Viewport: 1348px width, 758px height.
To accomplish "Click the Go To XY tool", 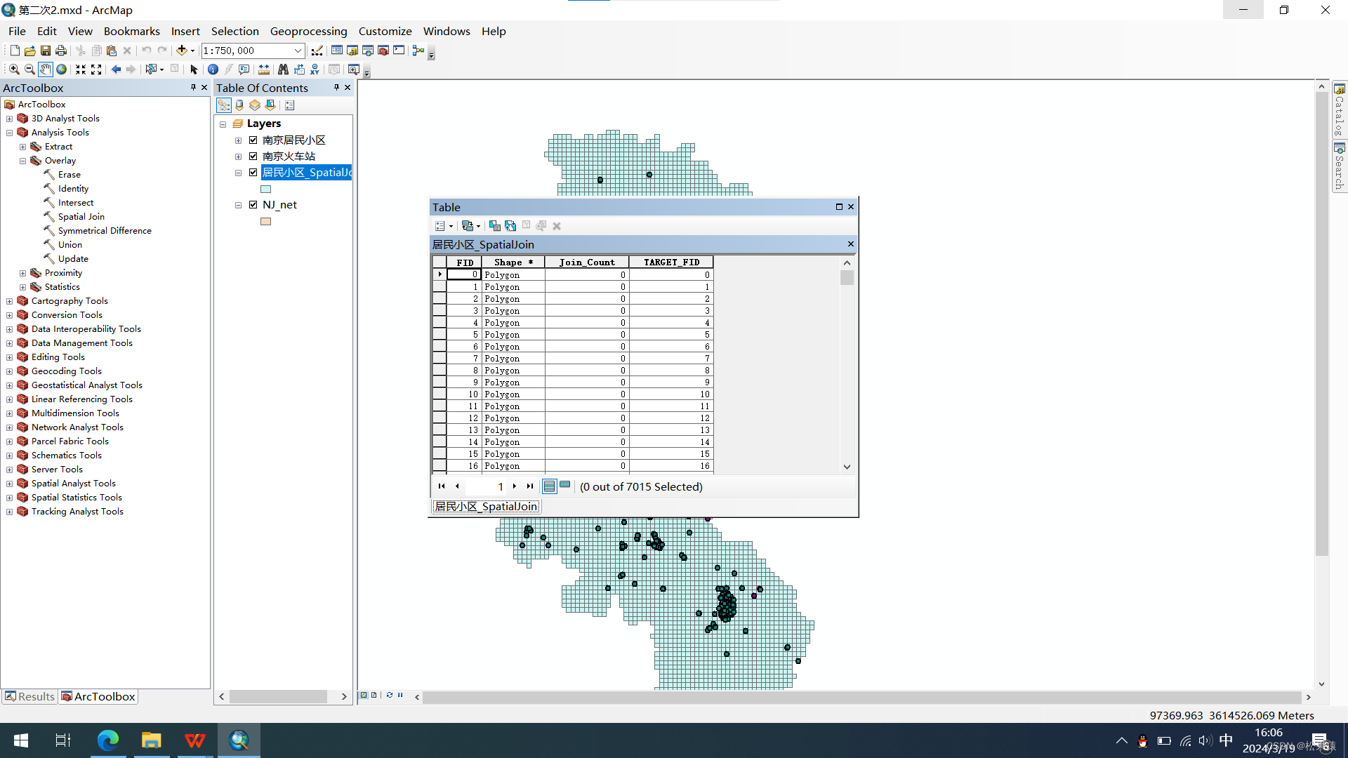I will (x=315, y=69).
